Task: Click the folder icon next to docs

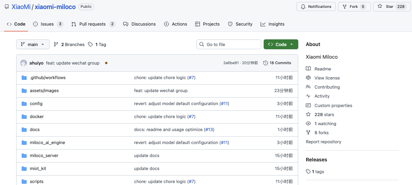Action: pos(24,129)
